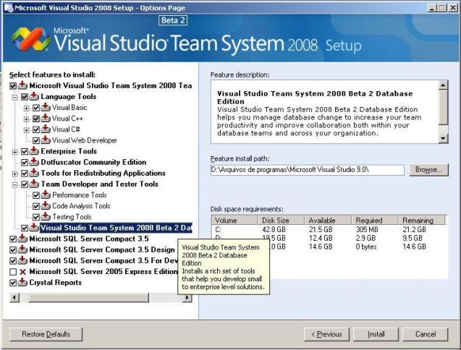Click the install icon next to Testing Tools

(x=46, y=217)
